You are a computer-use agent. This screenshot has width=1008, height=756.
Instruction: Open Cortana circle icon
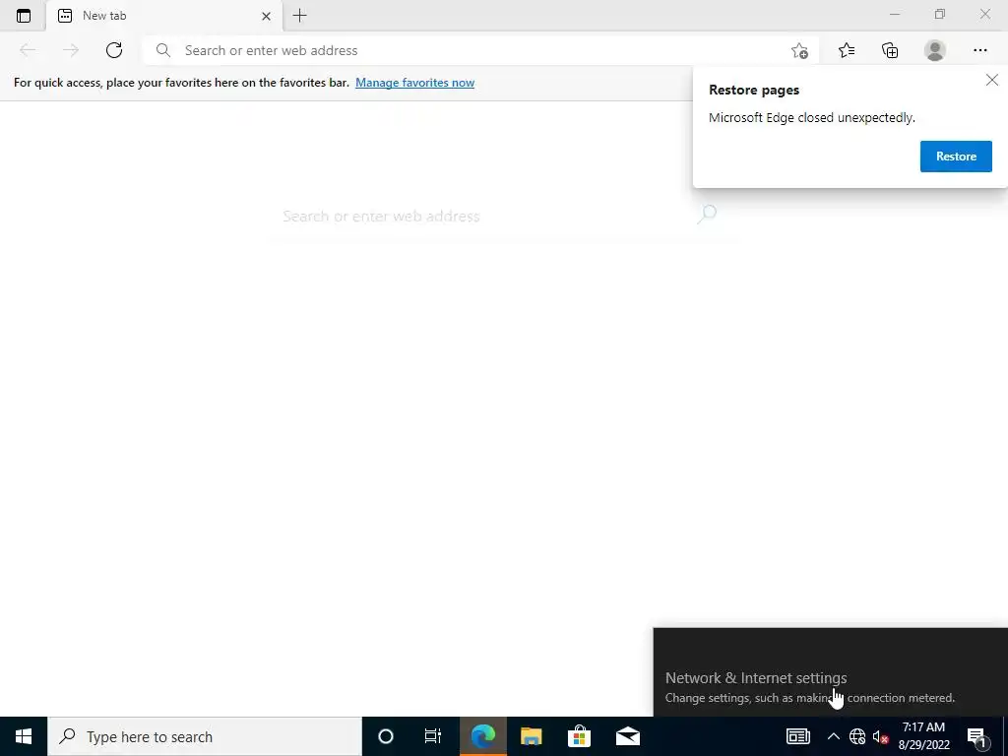386,736
